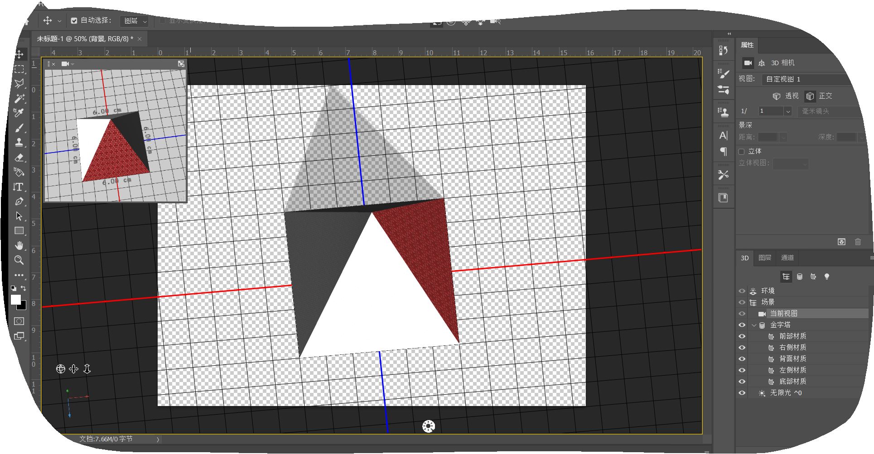874x454 pixels.
Task: Open the Clone Source panel icon
Action: click(723, 112)
